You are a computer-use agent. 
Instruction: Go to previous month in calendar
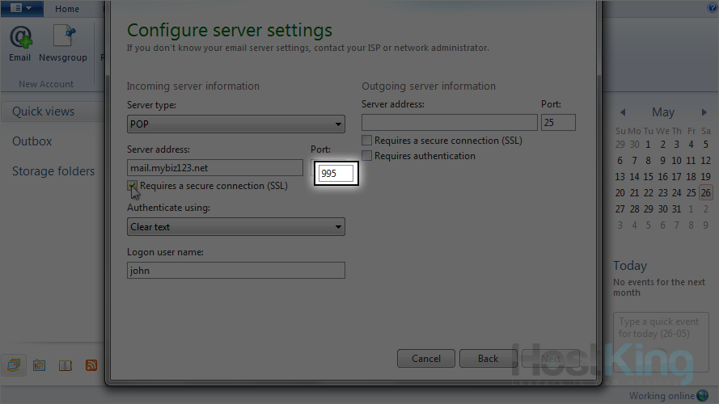click(x=622, y=112)
